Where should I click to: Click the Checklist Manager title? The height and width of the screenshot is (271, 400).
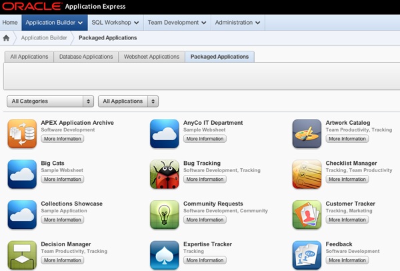point(351,164)
